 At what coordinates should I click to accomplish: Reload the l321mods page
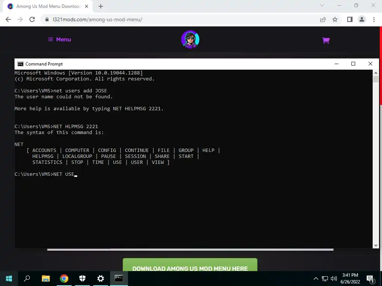pyautogui.click(x=32, y=19)
